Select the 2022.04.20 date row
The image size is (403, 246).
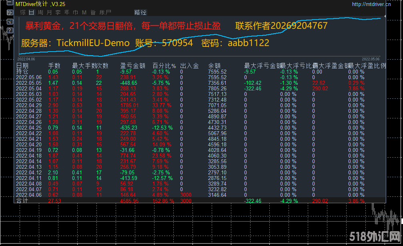[x=29, y=144]
